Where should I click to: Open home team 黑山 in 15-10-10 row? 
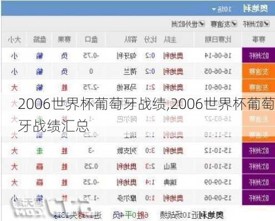170,166
